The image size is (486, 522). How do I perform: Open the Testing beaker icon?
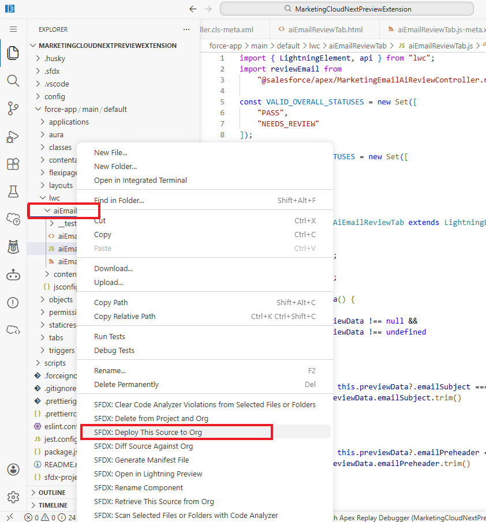point(13,191)
